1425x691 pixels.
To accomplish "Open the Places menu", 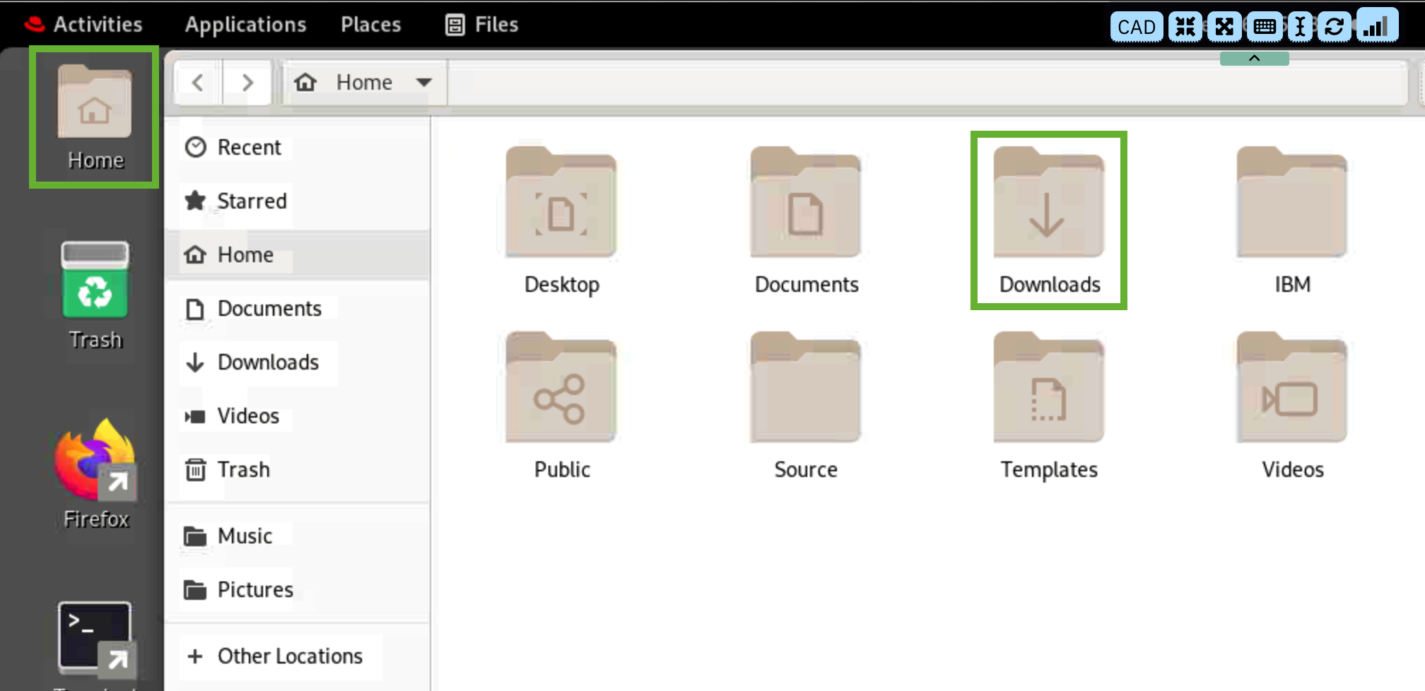I will 370,25.
